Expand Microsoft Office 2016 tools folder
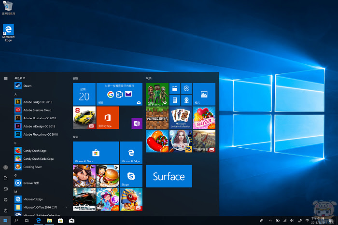338x225 pixels. tap(41, 207)
